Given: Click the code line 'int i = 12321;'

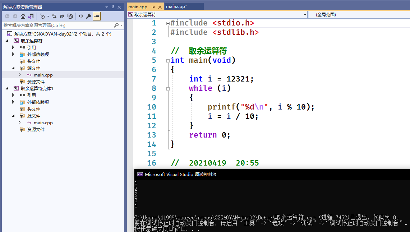Looking at the screenshot, I should (x=221, y=79).
